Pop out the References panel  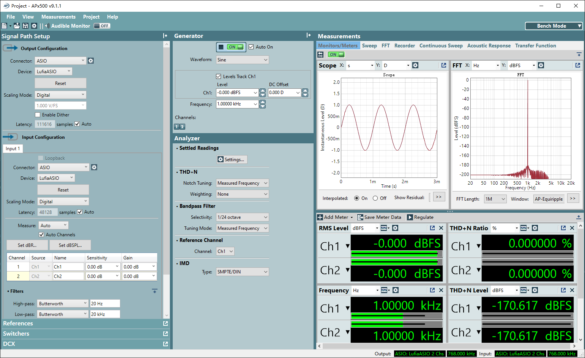click(x=166, y=323)
